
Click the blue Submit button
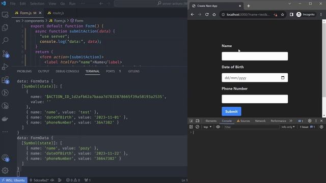click(x=231, y=111)
